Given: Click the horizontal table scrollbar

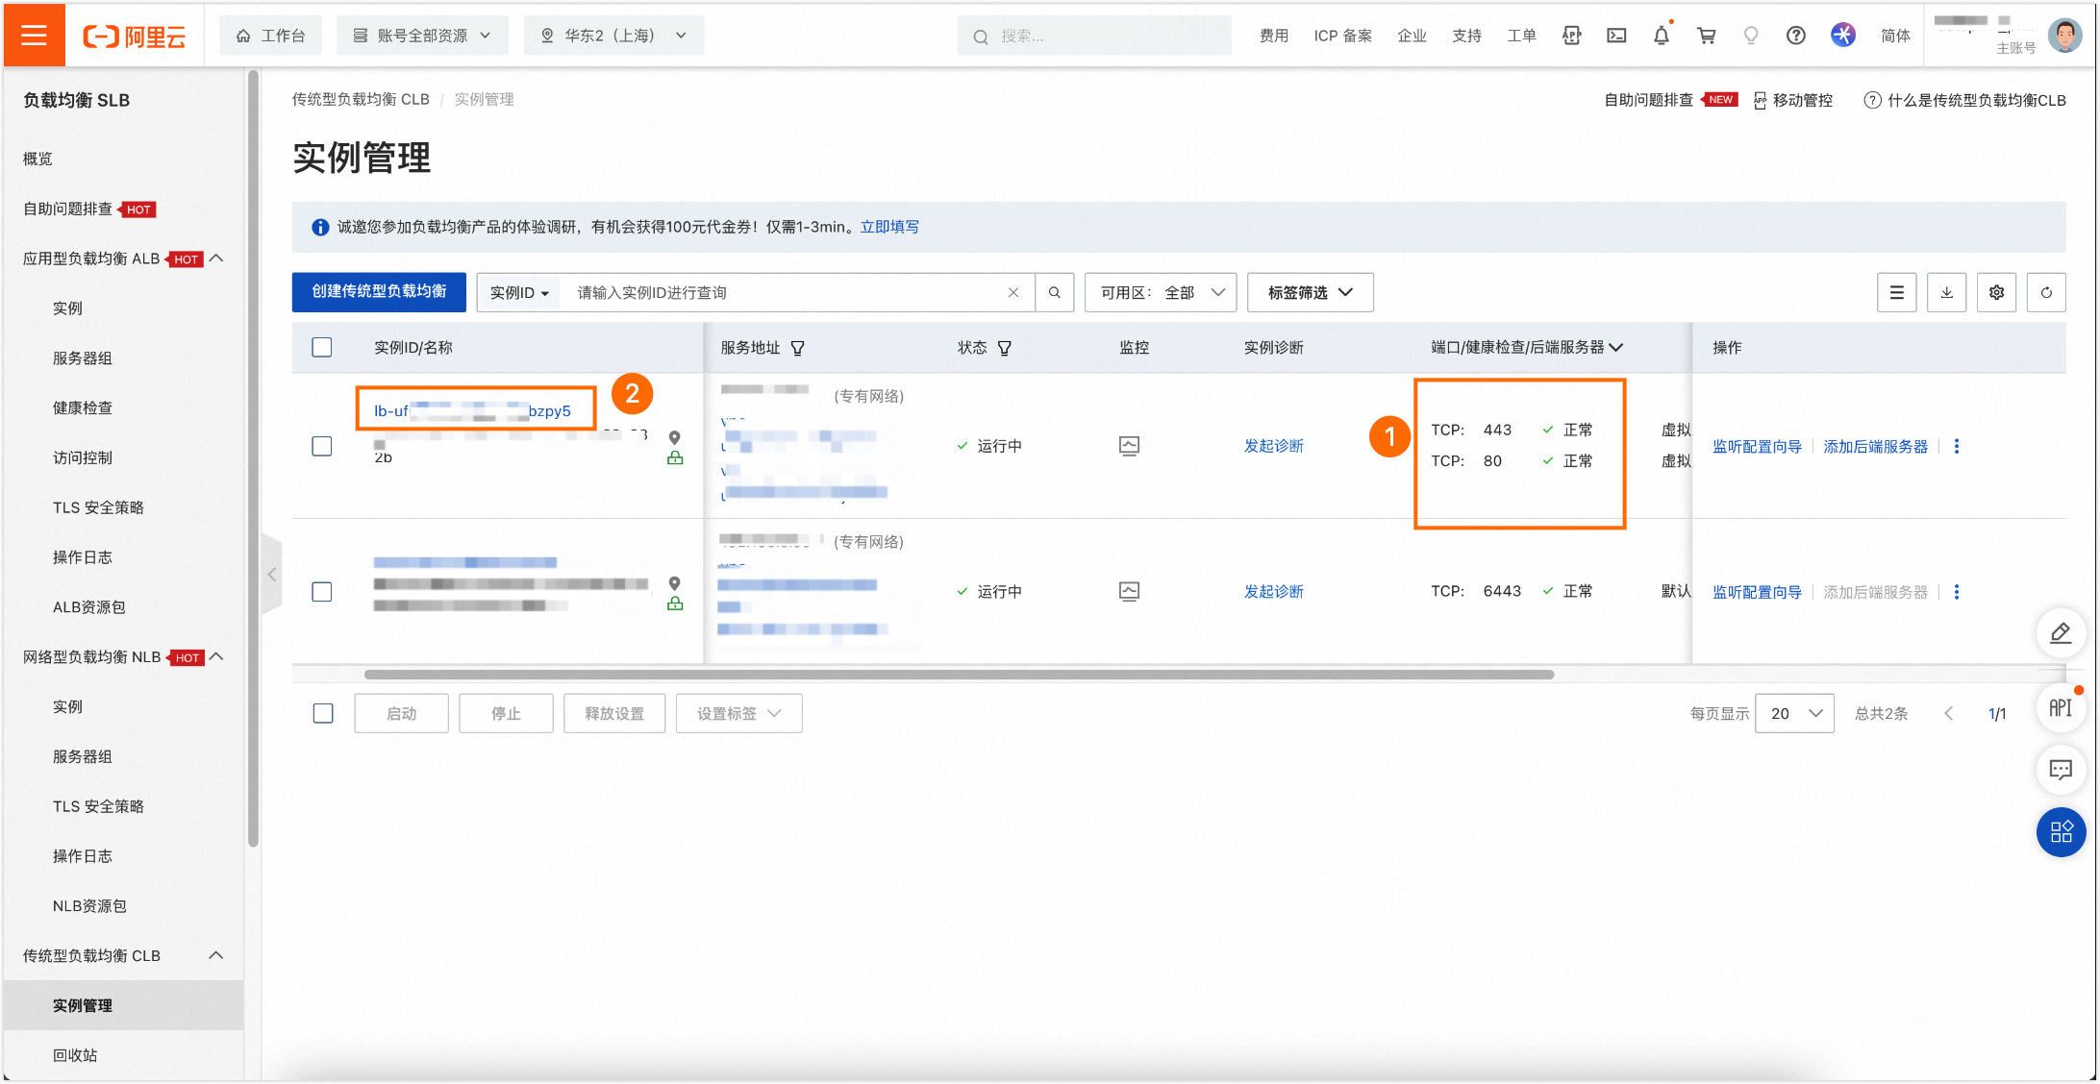Looking at the screenshot, I should [958, 675].
